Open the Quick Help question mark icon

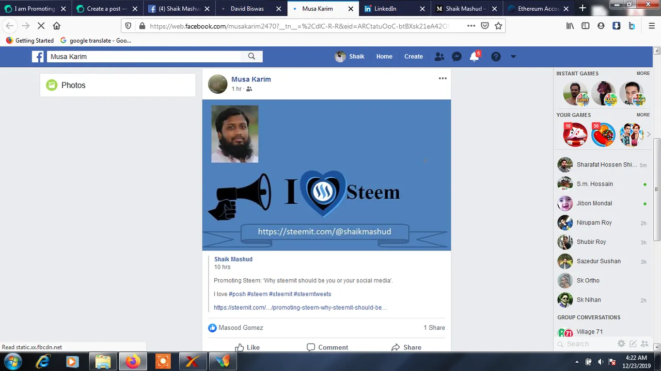click(496, 57)
